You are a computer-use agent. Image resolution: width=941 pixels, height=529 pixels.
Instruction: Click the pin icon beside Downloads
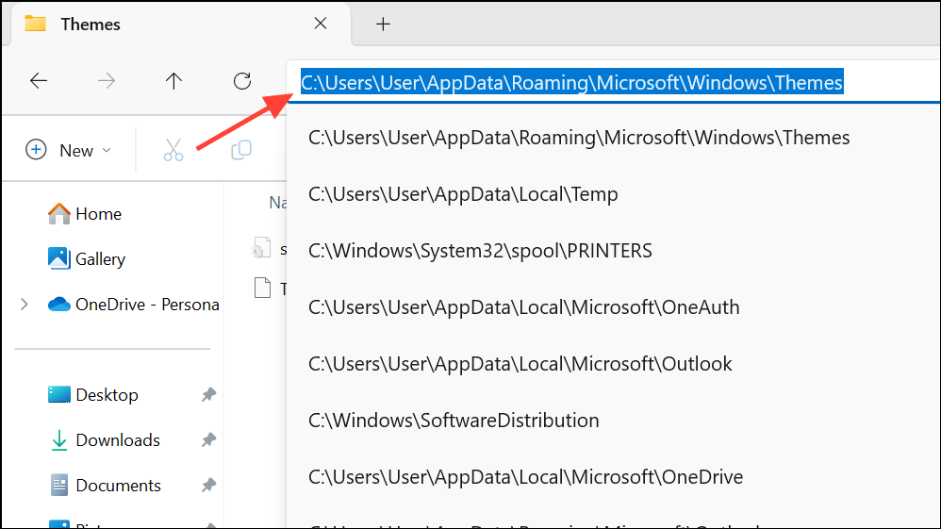pyautogui.click(x=208, y=440)
